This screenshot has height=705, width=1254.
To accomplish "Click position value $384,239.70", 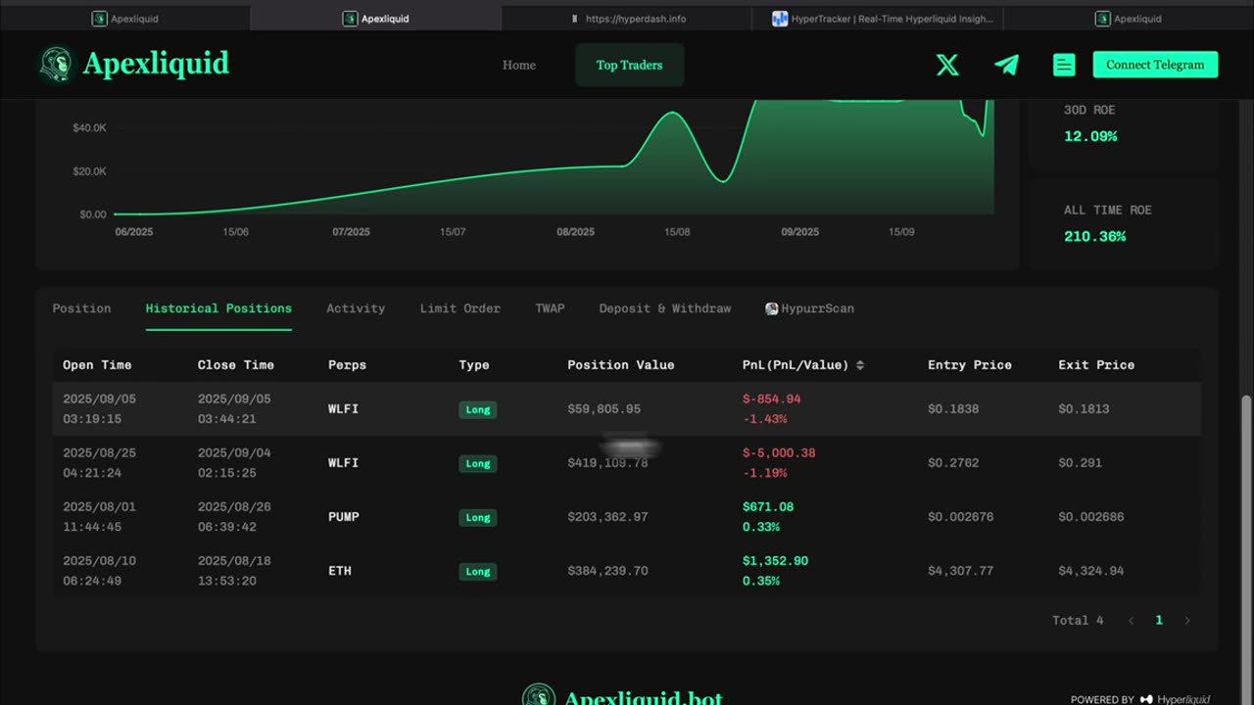I will [607, 571].
